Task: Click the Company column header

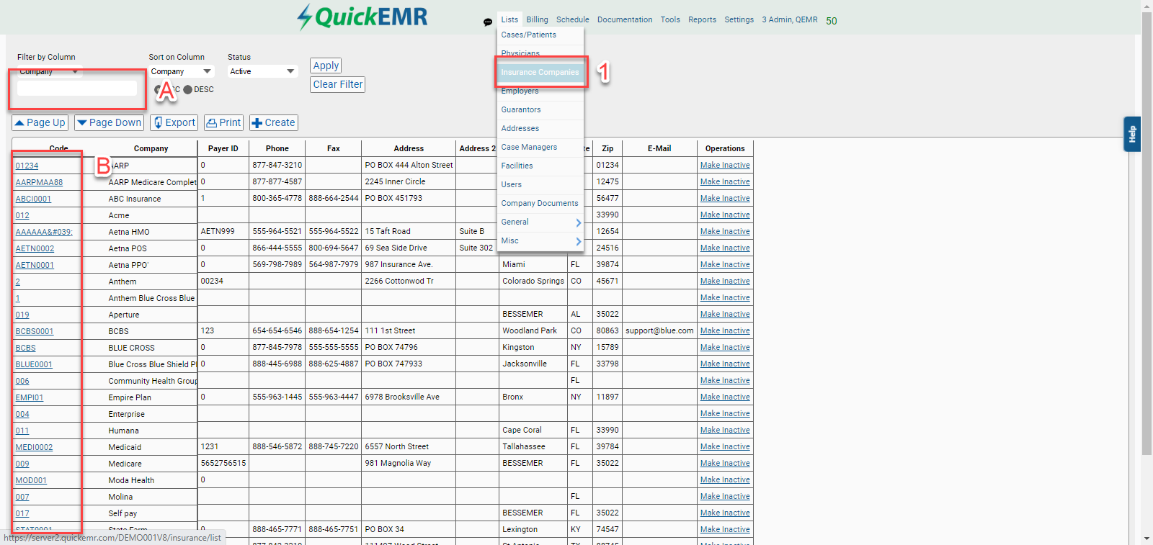Action: [x=151, y=149]
